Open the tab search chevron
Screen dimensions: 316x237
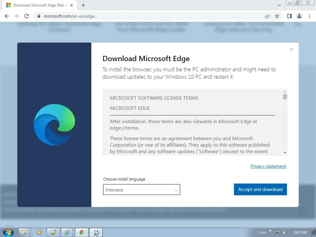(279, 5)
